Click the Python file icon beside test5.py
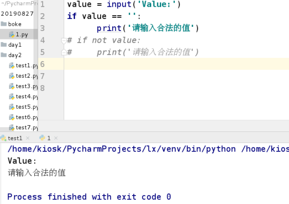 pos(12,107)
